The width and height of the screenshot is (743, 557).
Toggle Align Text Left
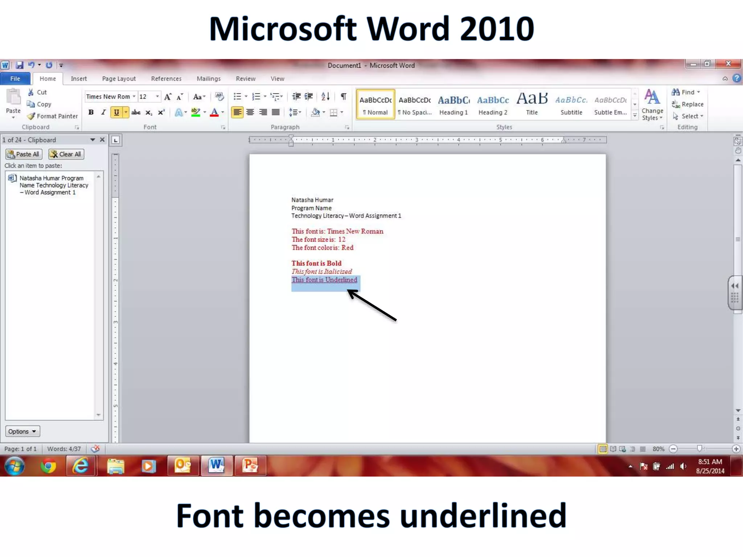click(x=237, y=112)
